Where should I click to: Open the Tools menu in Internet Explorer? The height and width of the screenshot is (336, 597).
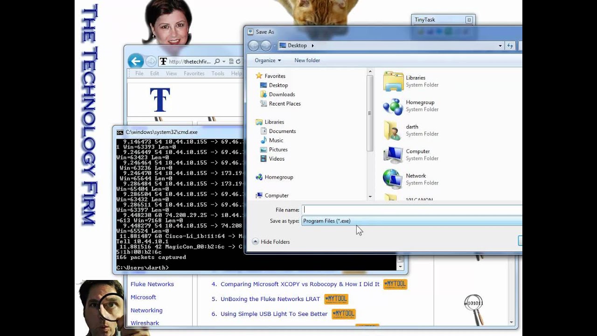click(218, 73)
